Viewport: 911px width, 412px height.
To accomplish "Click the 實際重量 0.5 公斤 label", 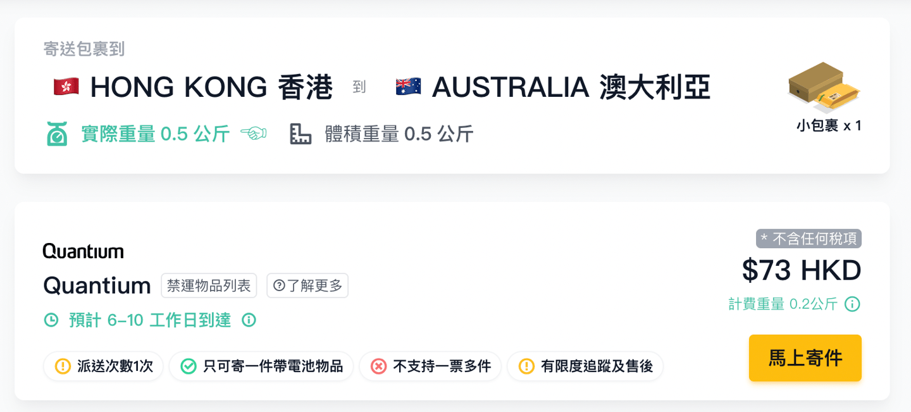I will click(155, 134).
